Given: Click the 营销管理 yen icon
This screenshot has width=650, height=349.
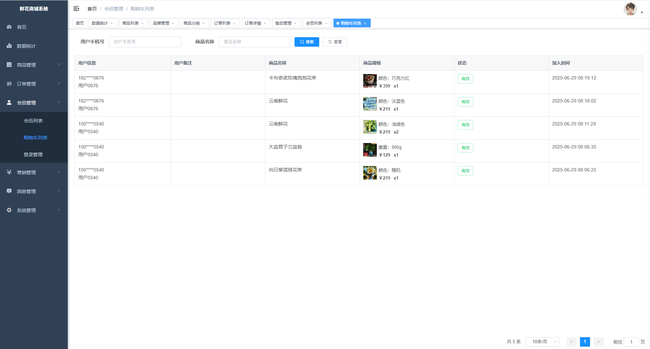Looking at the screenshot, I should click(x=9, y=172).
